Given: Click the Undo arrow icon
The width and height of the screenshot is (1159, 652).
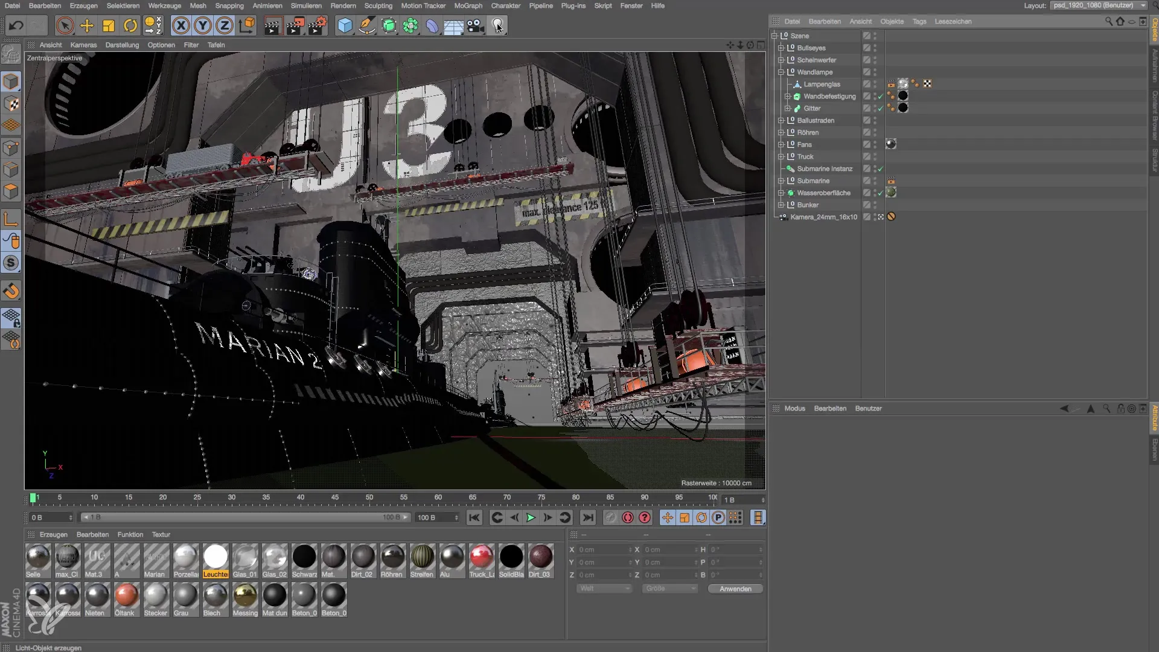Looking at the screenshot, I should pyautogui.click(x=16, y=25).
